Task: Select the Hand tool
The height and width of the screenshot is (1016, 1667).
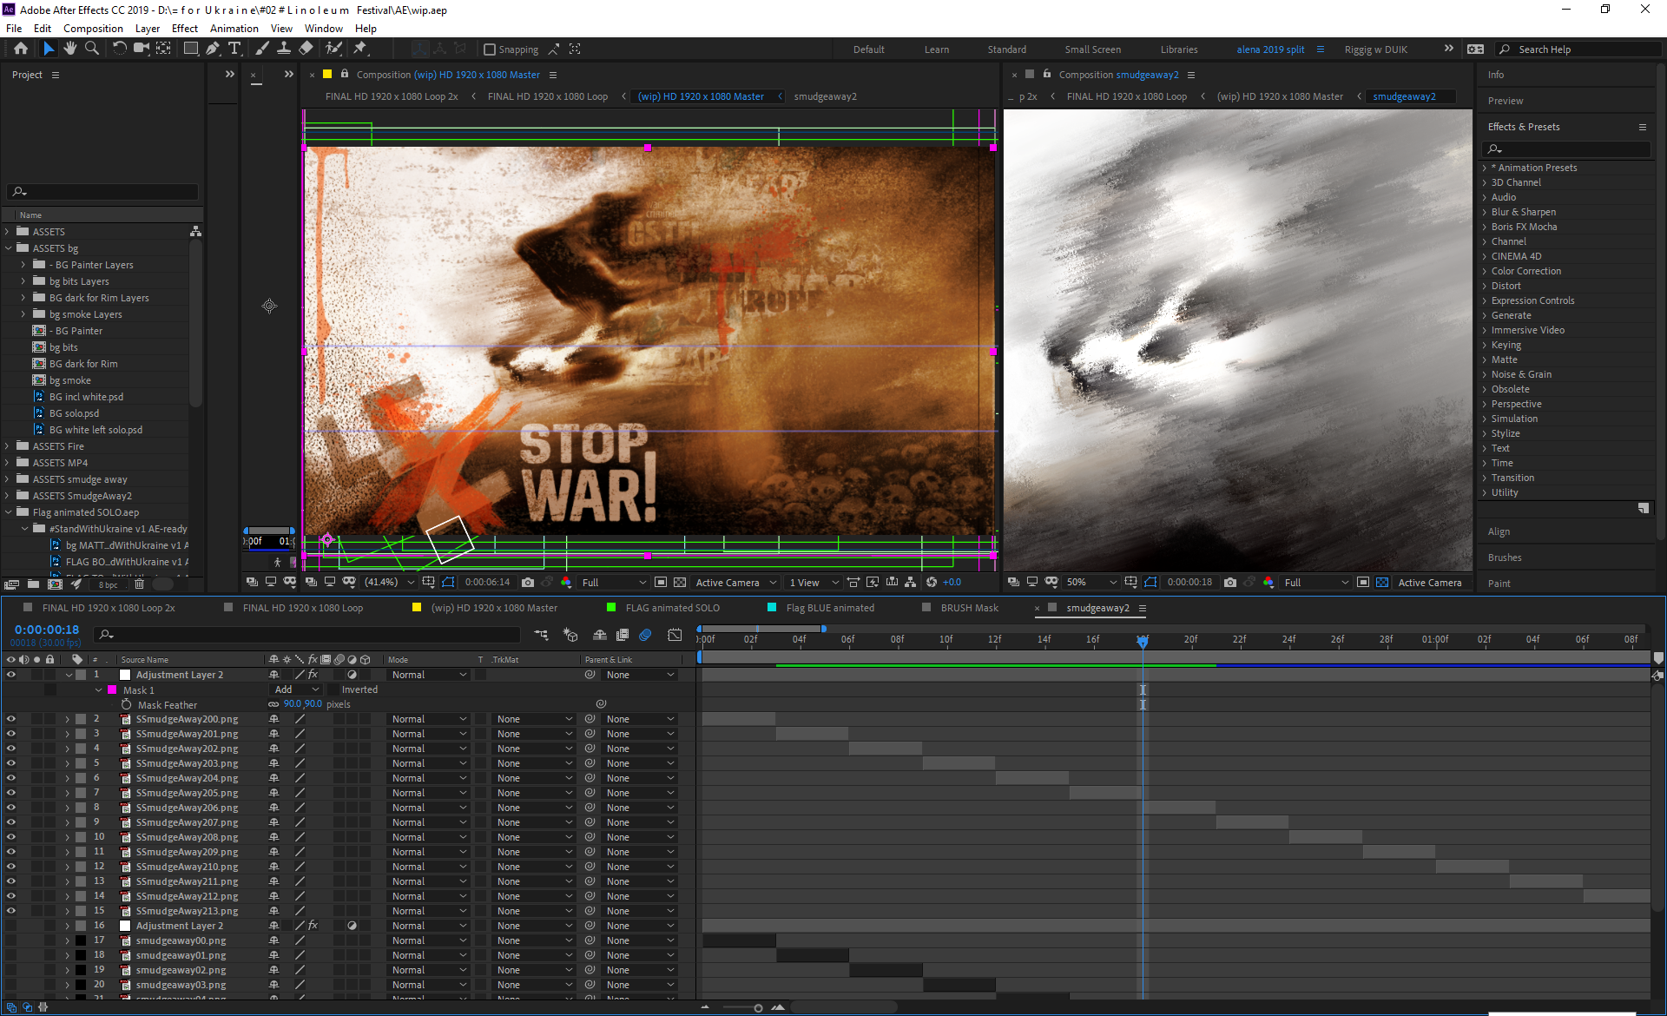Action: point(70,49)
